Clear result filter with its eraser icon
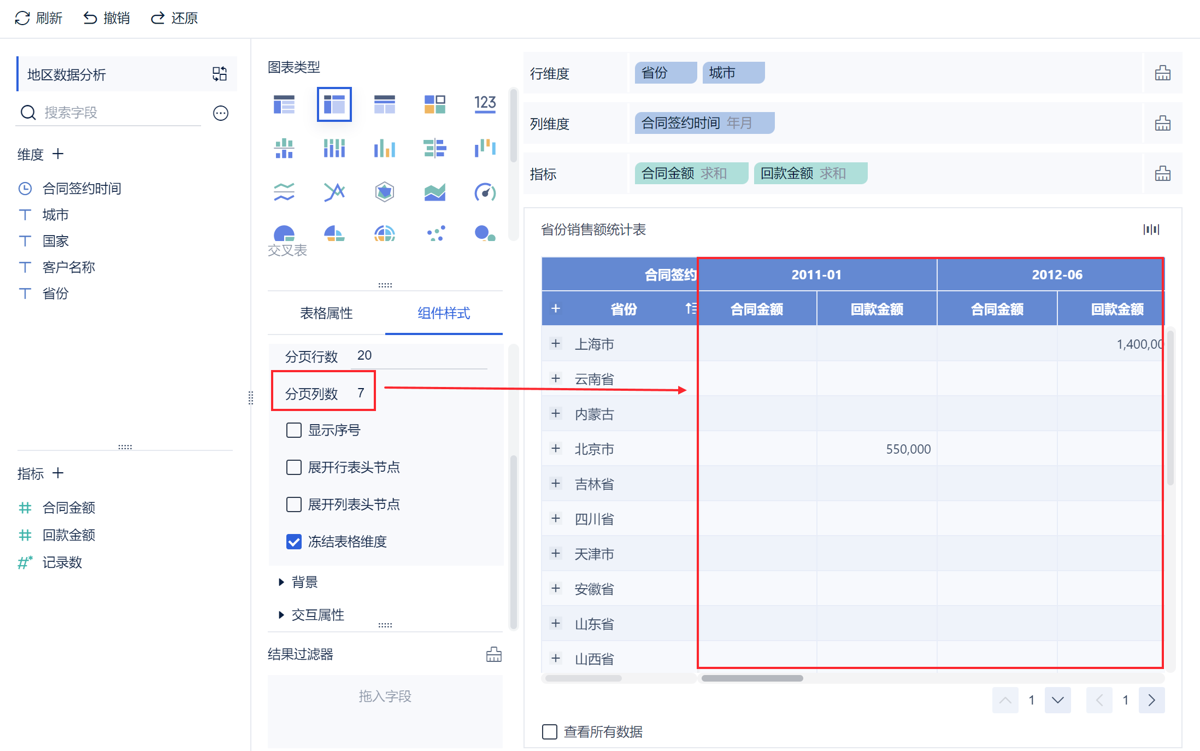The height and width of the screenshot is (751, 1200). pos(494,654)
